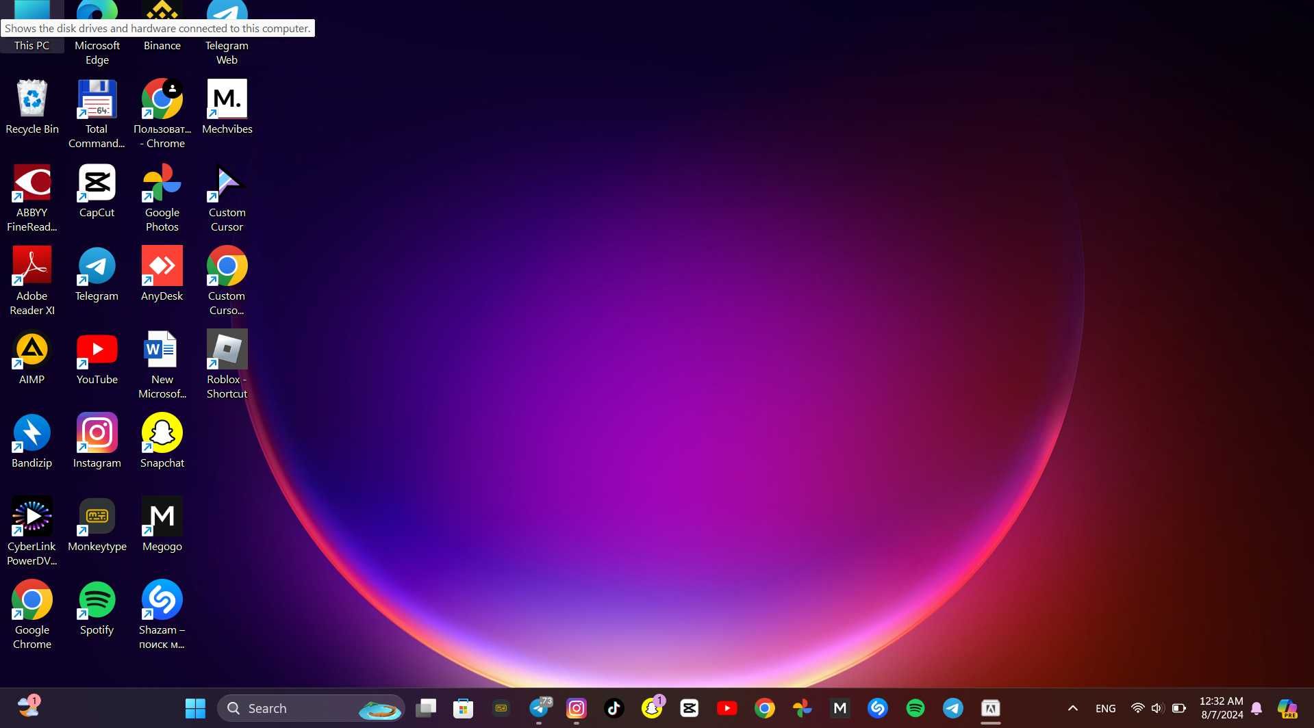1314x728 pixels.
Task: Select the AIMP desktop shortcut
Action: point(32,357)
